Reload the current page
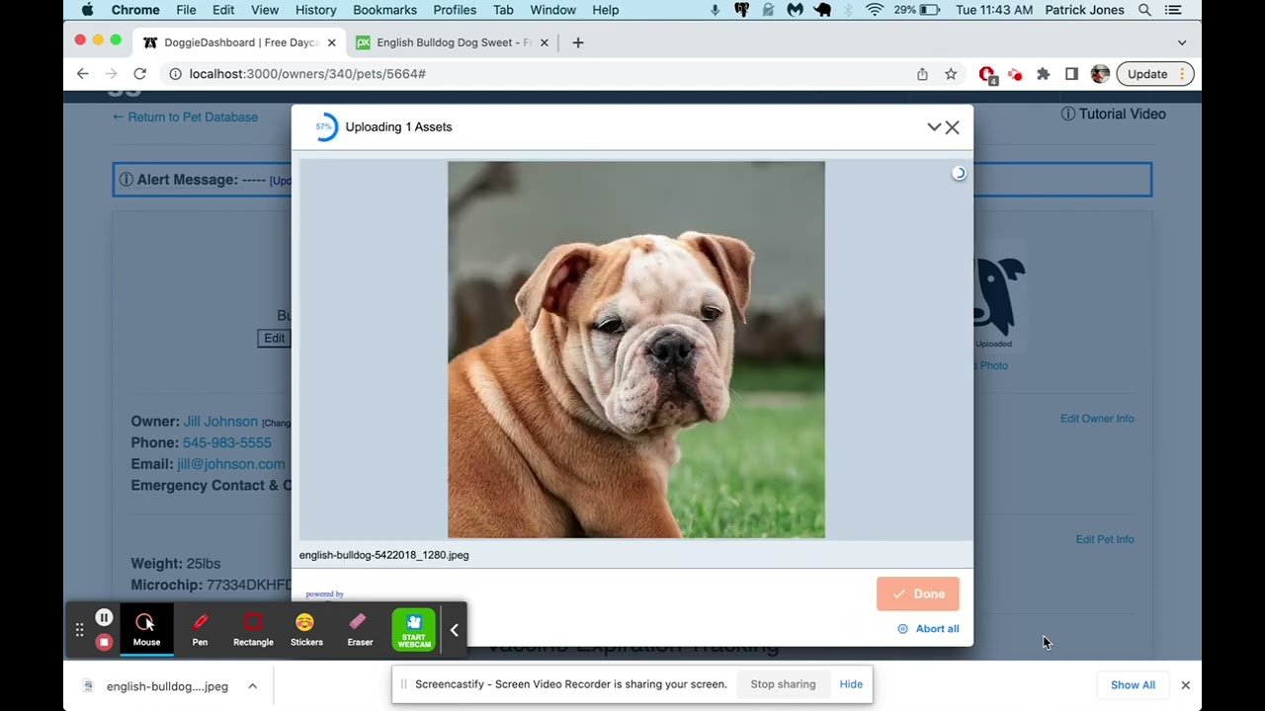The image size is (1265, 711). (140, 74)
